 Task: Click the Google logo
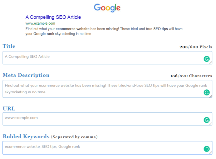click(107, 7)
